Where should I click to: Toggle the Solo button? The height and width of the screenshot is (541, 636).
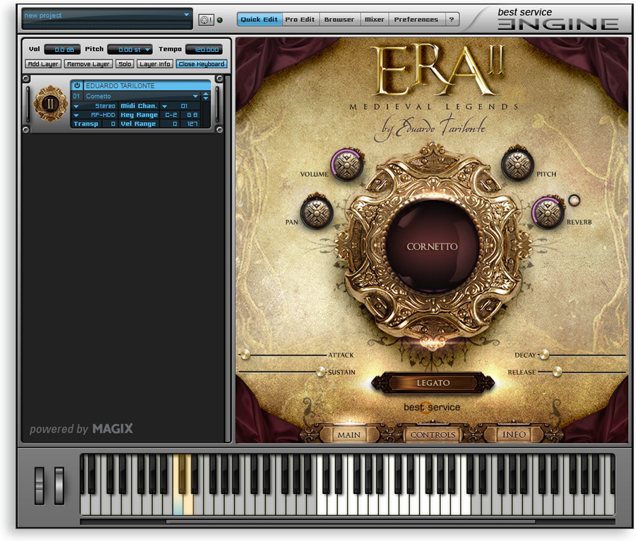pyautogui.click(x=125, y=64)
